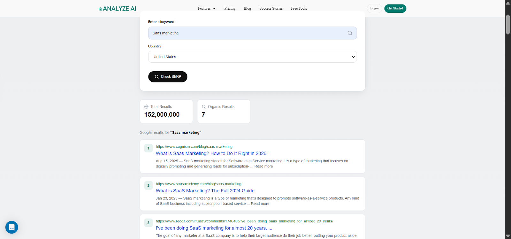Image resolution: width=511 pixels, height=239 pixels.
Task: Open the Pricing page
Action: click(x=230, y=9)
